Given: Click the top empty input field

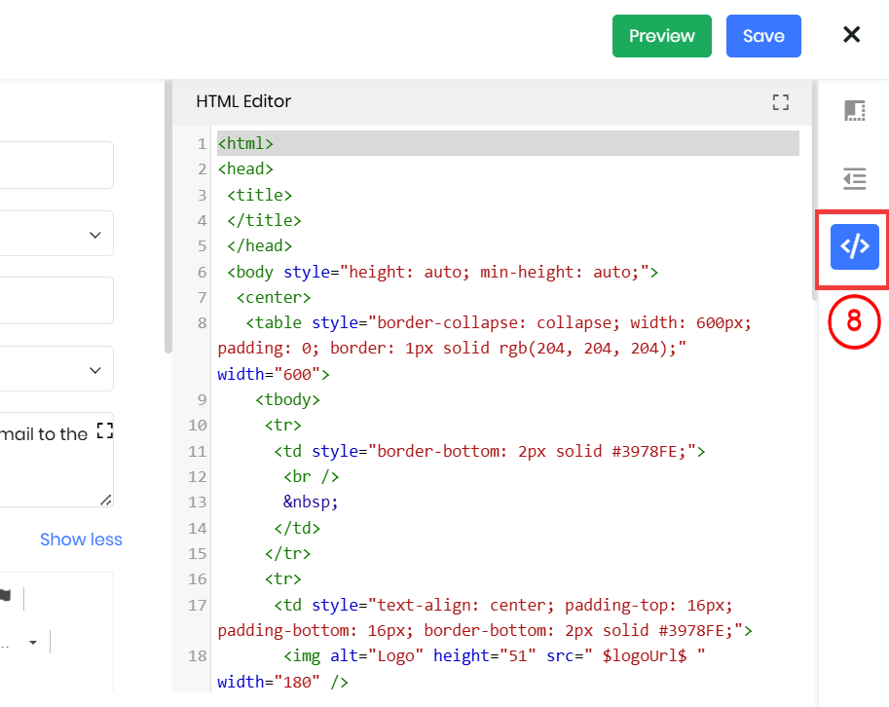Looking at the screenshot, I should pos(56,165).
